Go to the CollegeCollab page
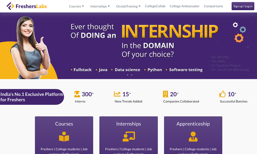Screen dimensions: 257x154 155,6
